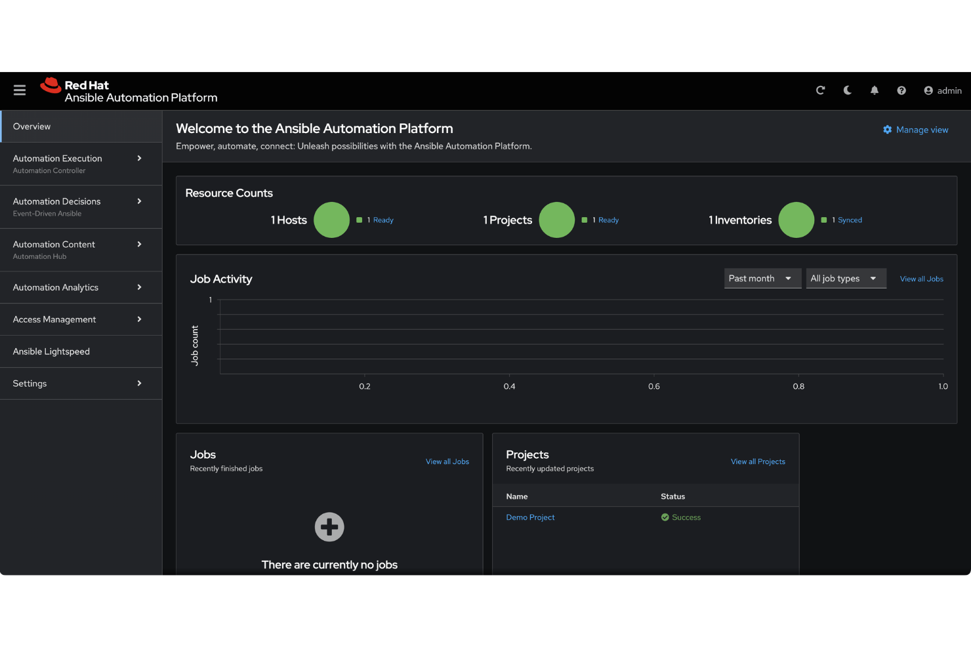Click the 'Success' status text

point(686,517)
